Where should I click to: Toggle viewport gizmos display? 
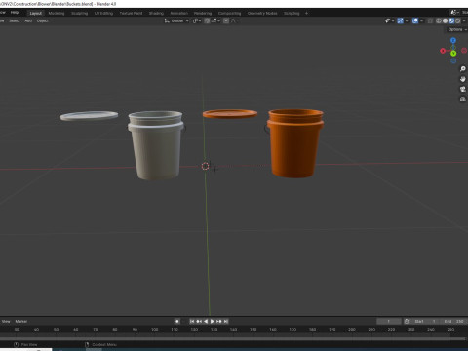click(x=400, y=20)
